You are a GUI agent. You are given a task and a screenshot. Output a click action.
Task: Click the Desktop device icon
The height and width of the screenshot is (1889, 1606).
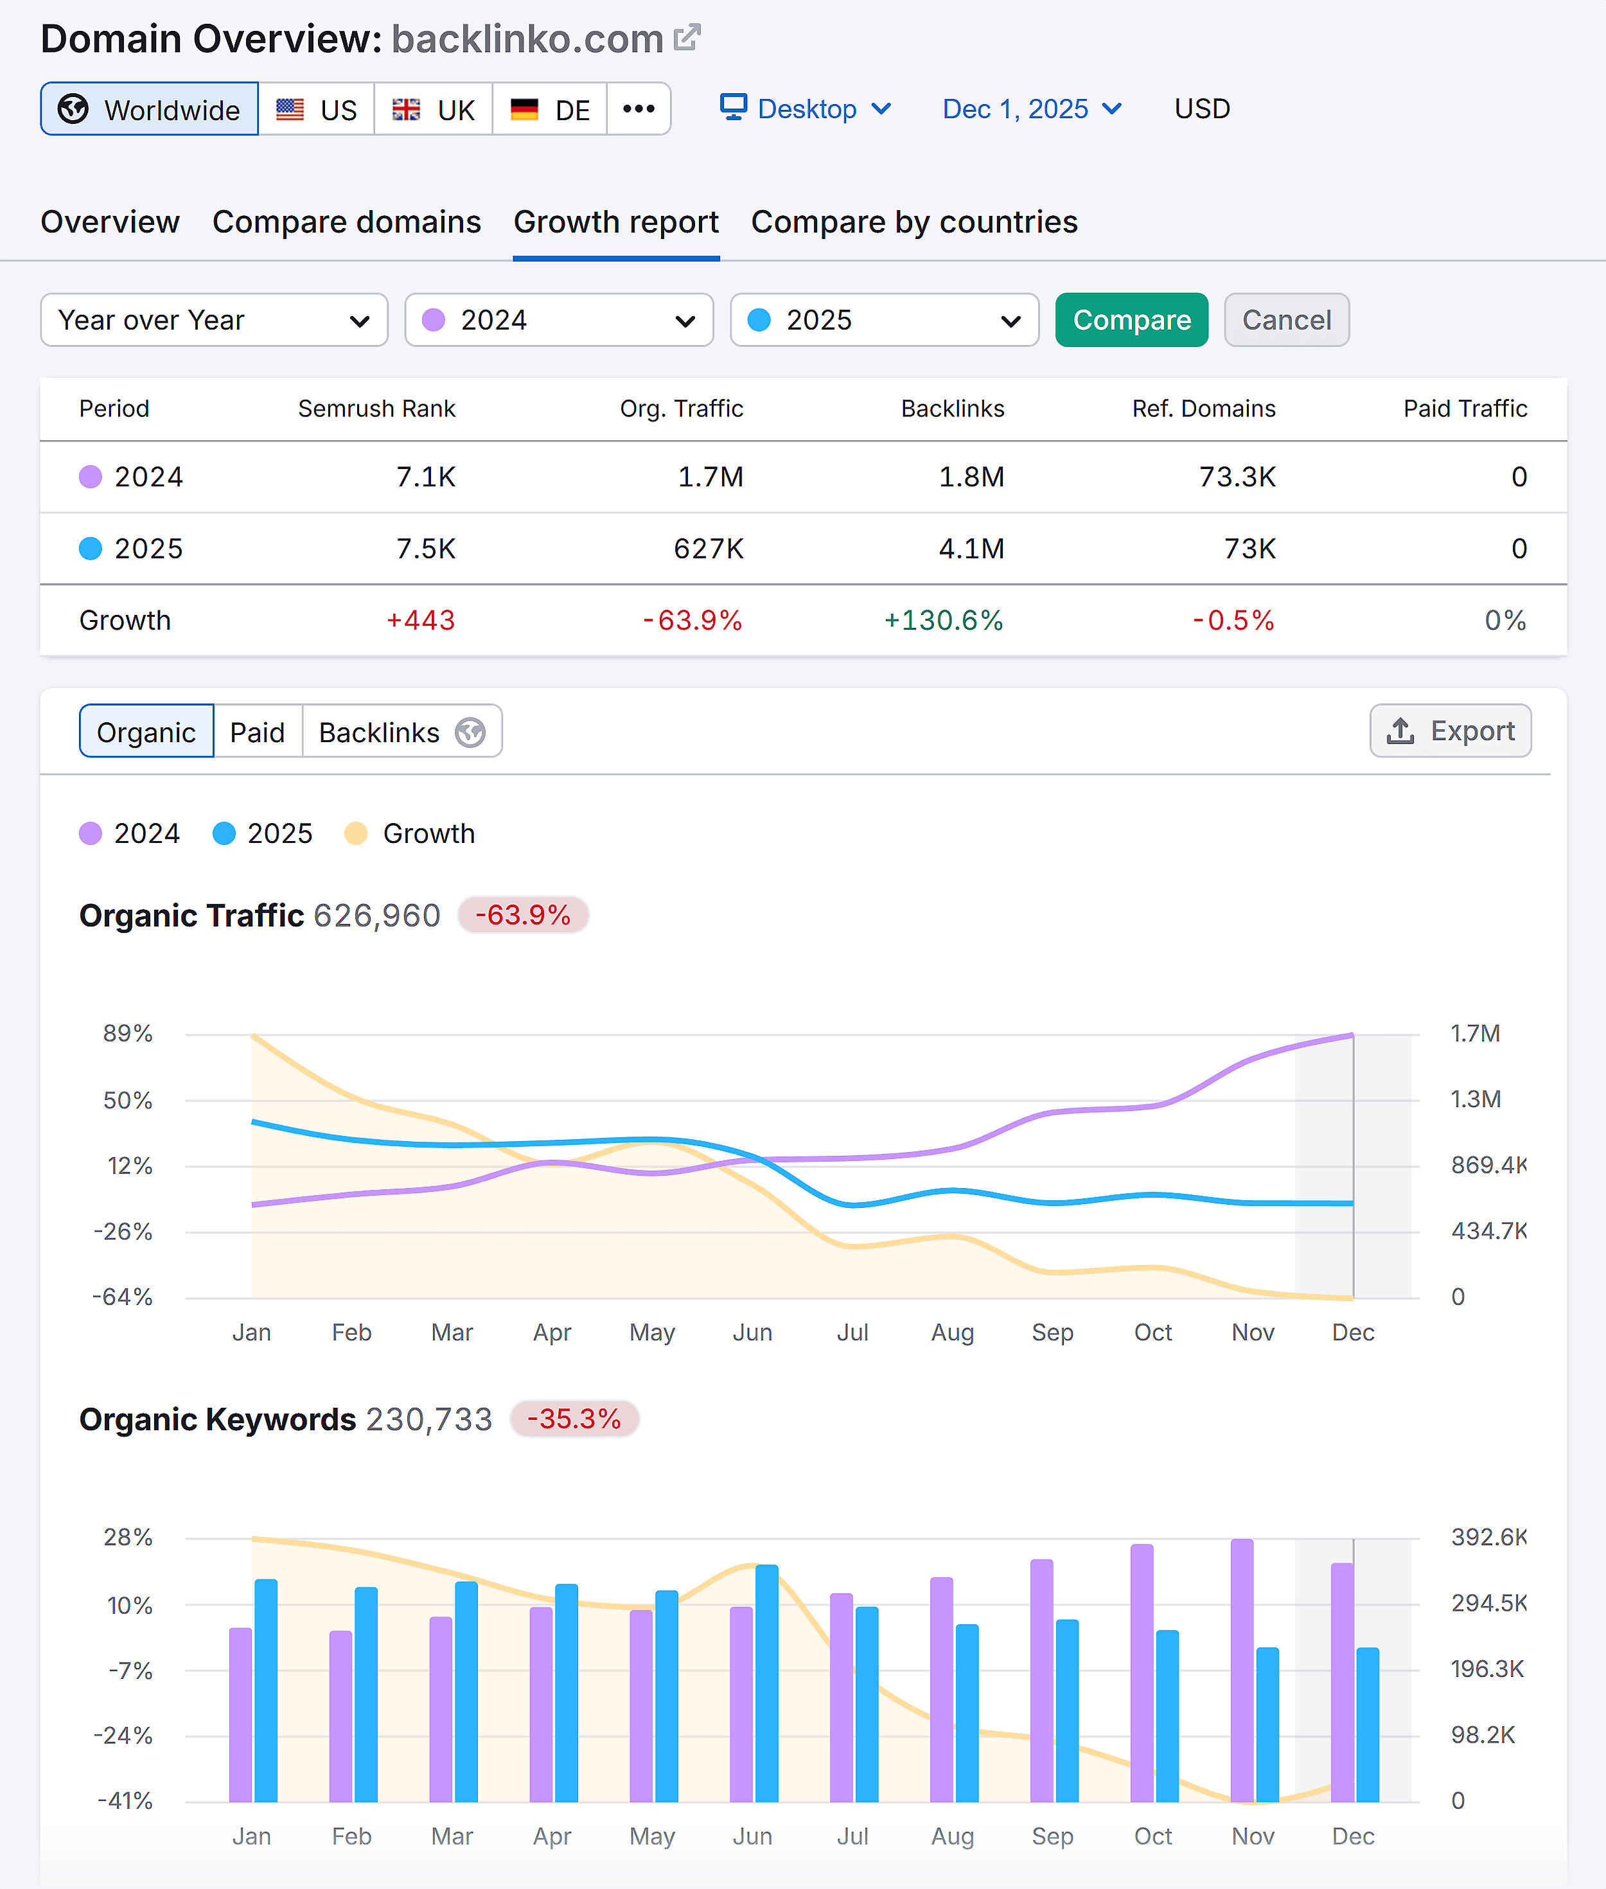point(734,107)
